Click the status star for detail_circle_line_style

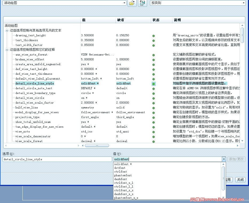click(153, 84)
